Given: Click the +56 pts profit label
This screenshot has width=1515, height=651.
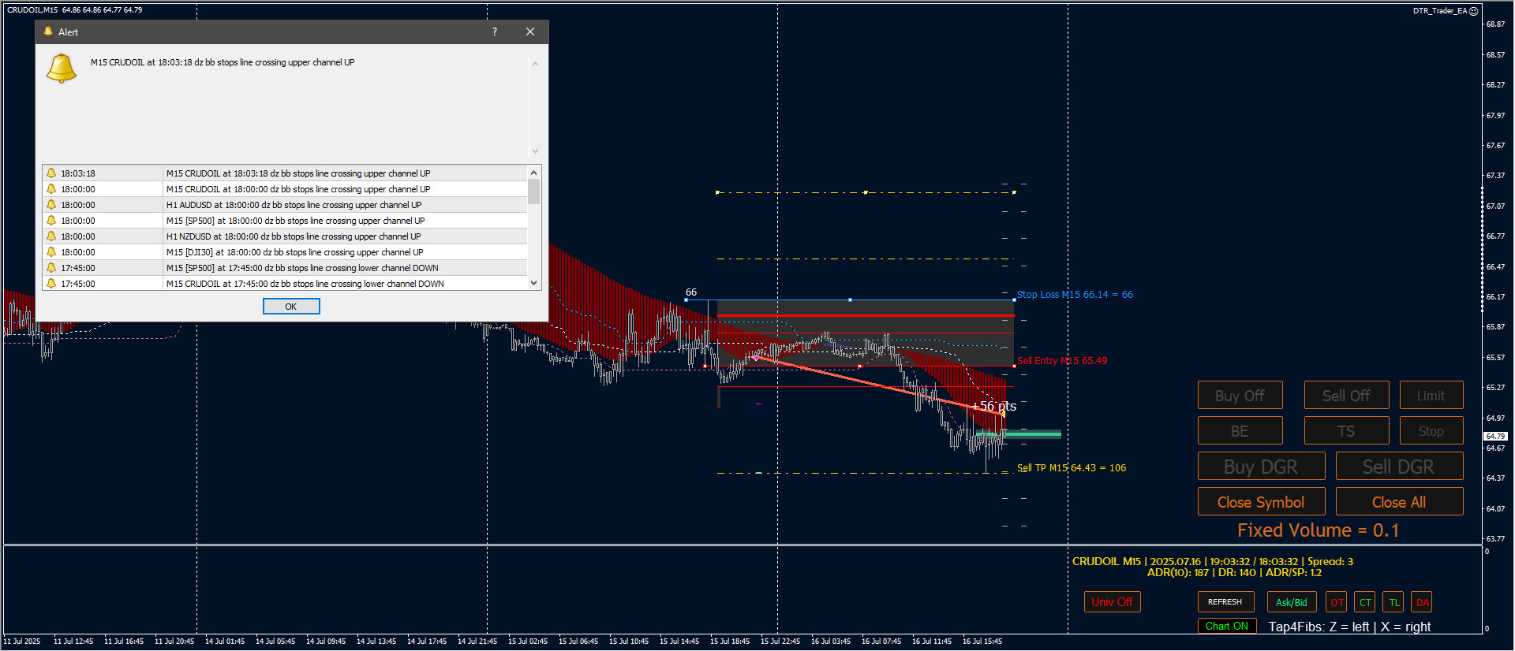Looking at the screenshot, I should pyautogui.click(x=994, y=406).
